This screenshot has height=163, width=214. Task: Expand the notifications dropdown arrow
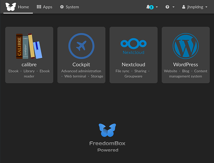click(x=157, y=7)
